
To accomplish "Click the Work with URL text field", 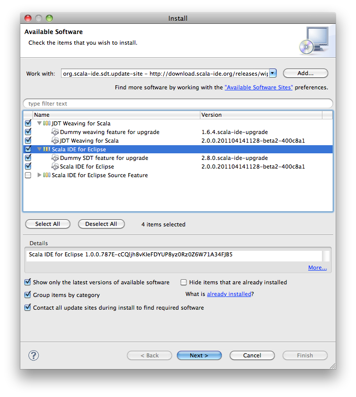I will (165, 74).
